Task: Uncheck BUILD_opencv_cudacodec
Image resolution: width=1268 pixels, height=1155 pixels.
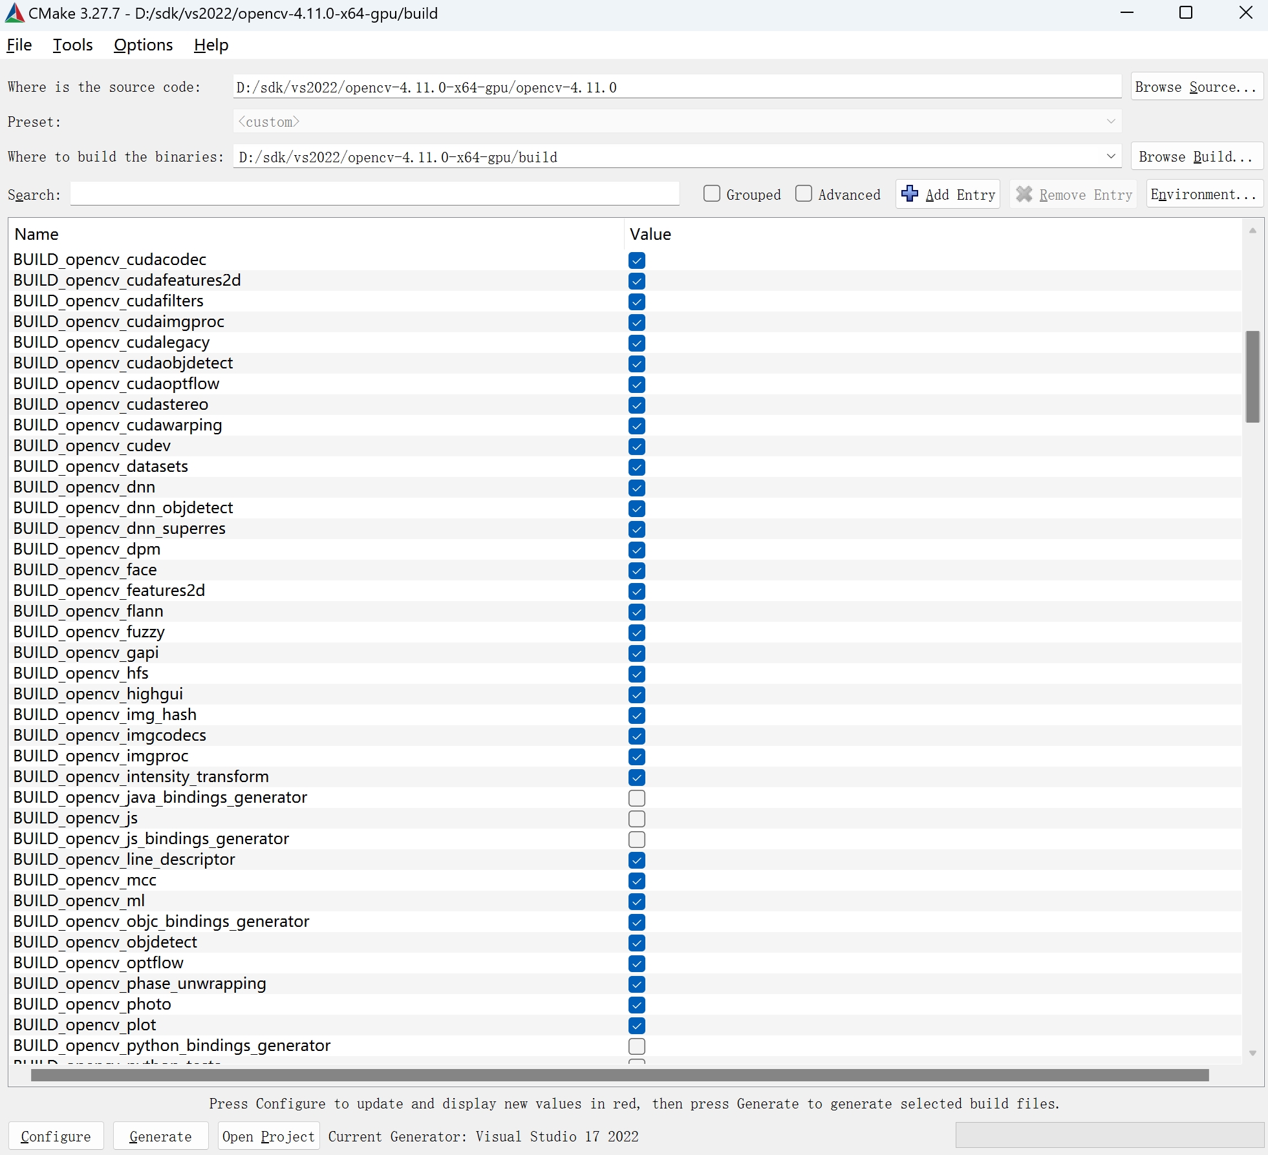Action: [x=636, y=260]
